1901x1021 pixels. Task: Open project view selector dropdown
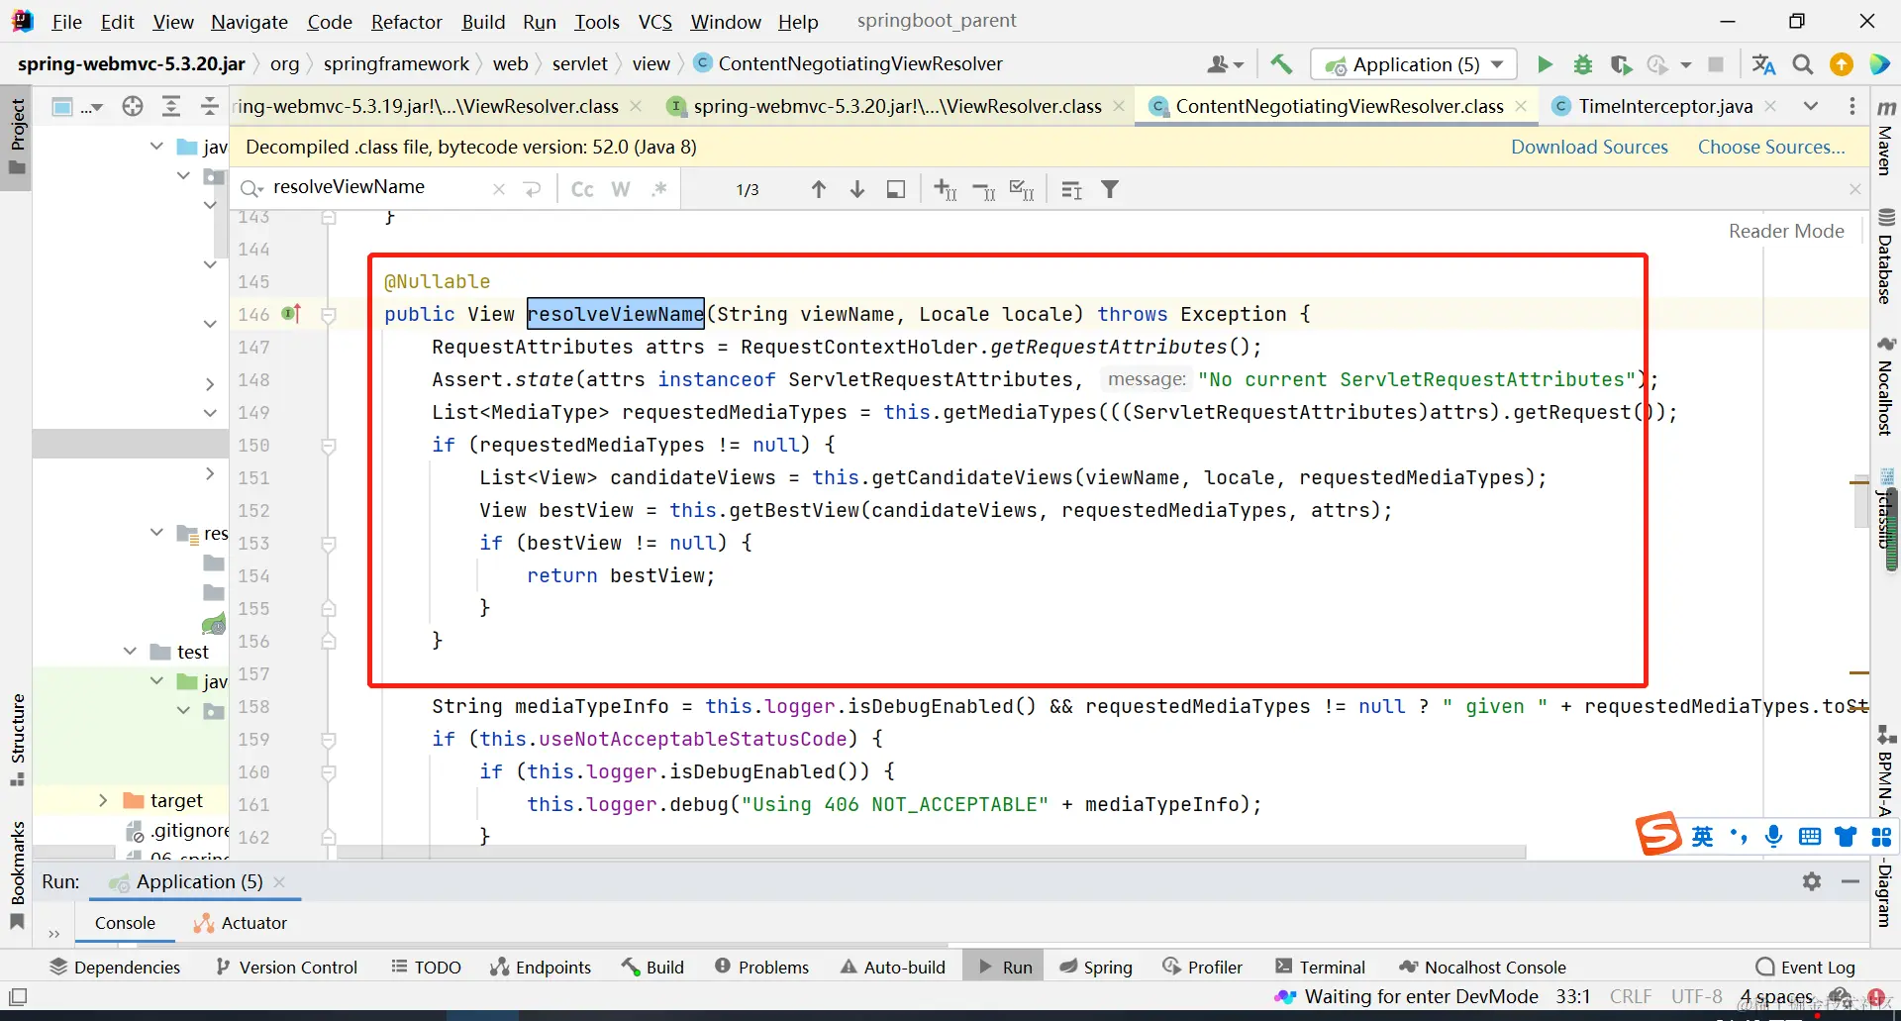76,106
